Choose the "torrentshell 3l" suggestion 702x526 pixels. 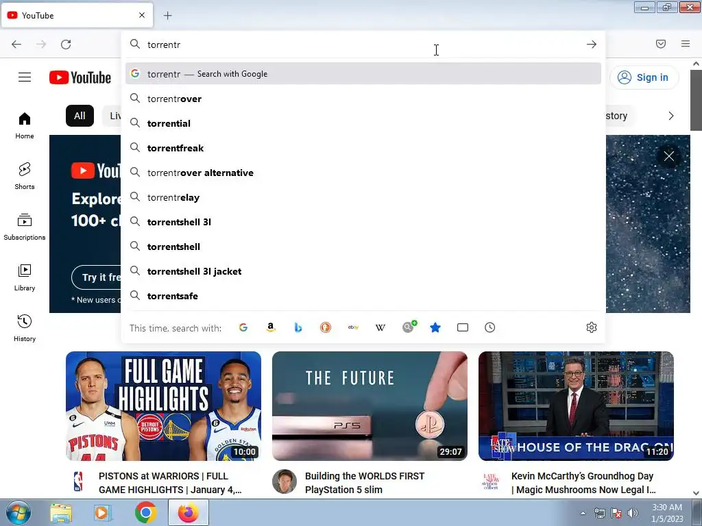coord(363,222)
